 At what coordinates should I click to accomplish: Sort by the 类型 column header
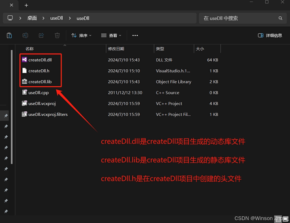click(x=160, y=49)
